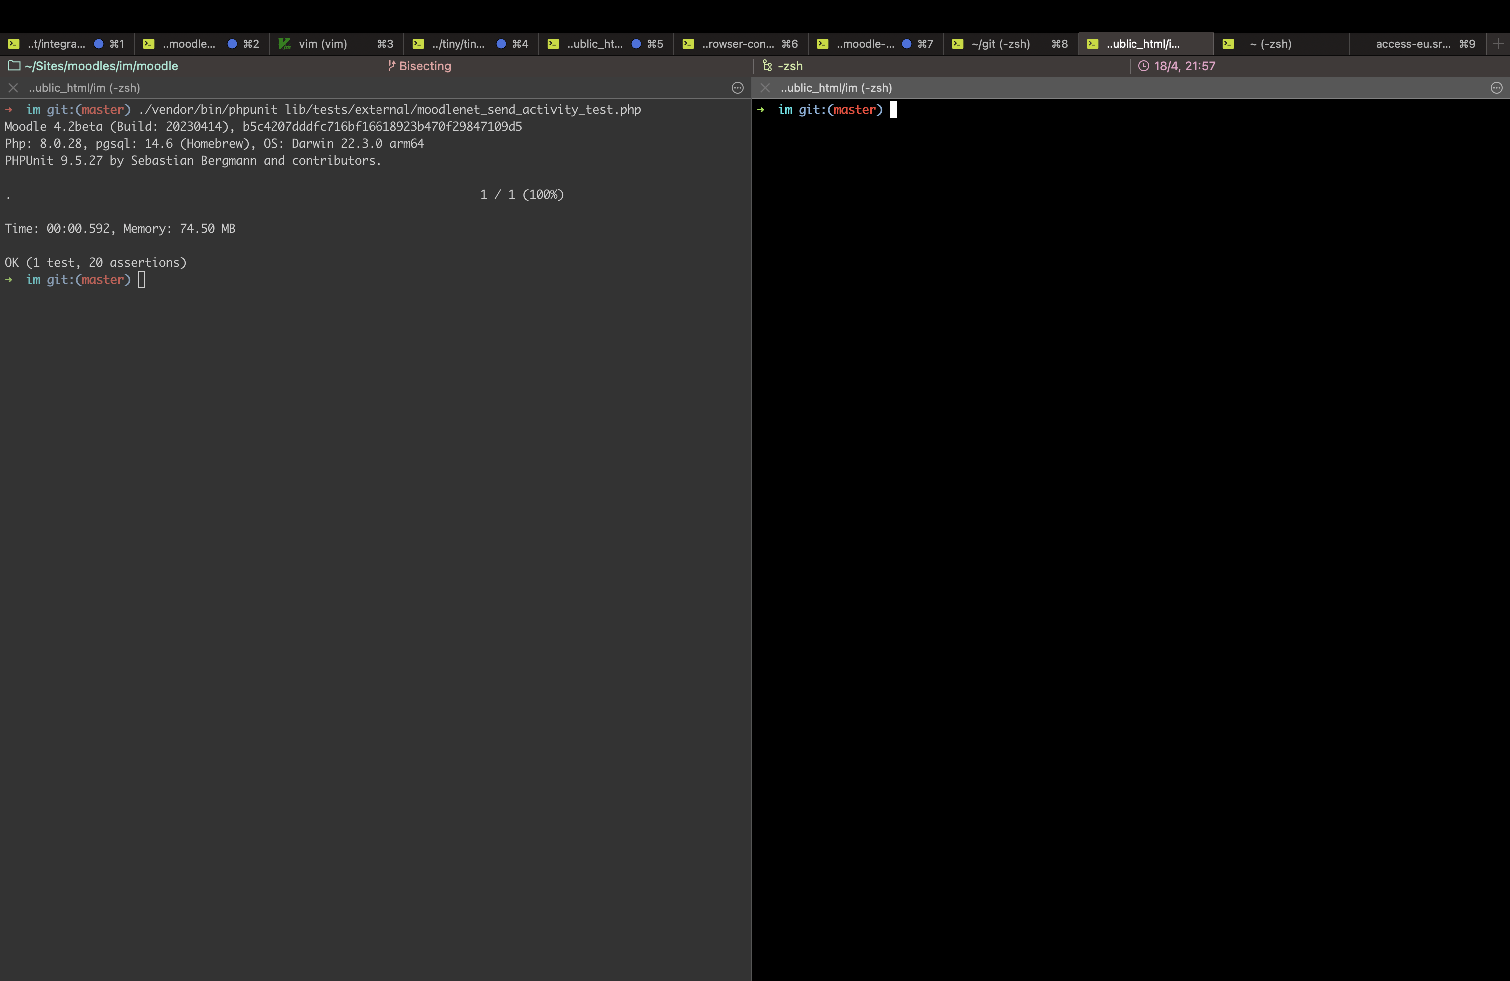Click terminal icon on ~ (-zsh) tab
1510x981 pixels.
click(x=1228, y=44)
